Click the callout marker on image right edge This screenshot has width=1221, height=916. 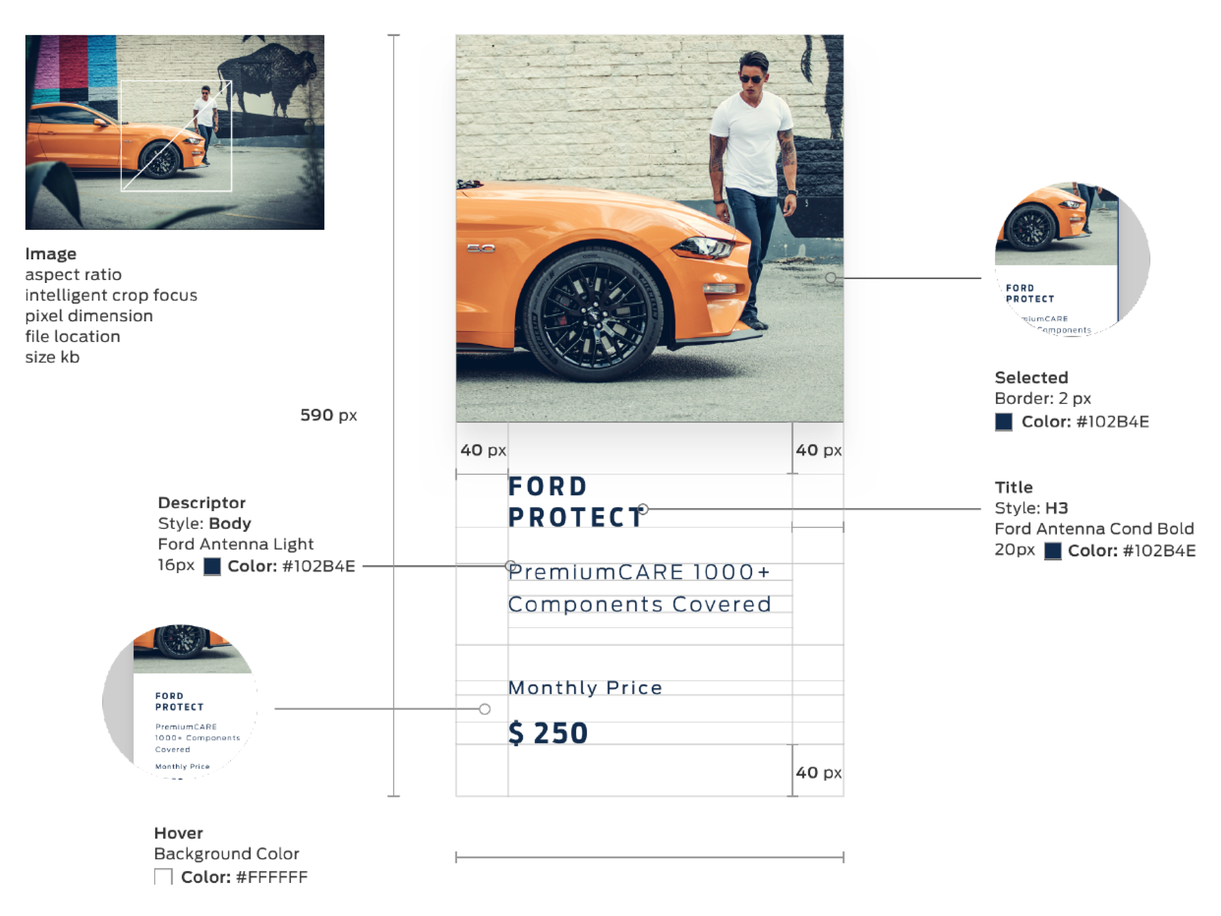(831, 277)
